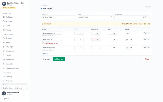The height and width of the screenshot is (102, 163).
Task: Remove the Waffle fries line with X
Action: 148,47
